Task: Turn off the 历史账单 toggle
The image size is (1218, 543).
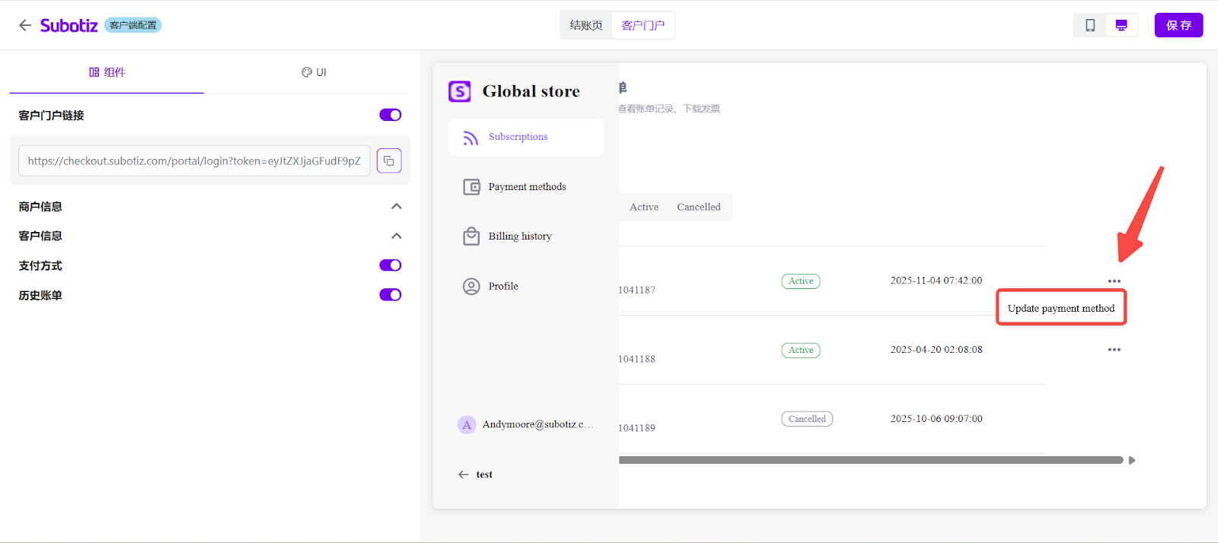Action: click(x=391, y=295)
